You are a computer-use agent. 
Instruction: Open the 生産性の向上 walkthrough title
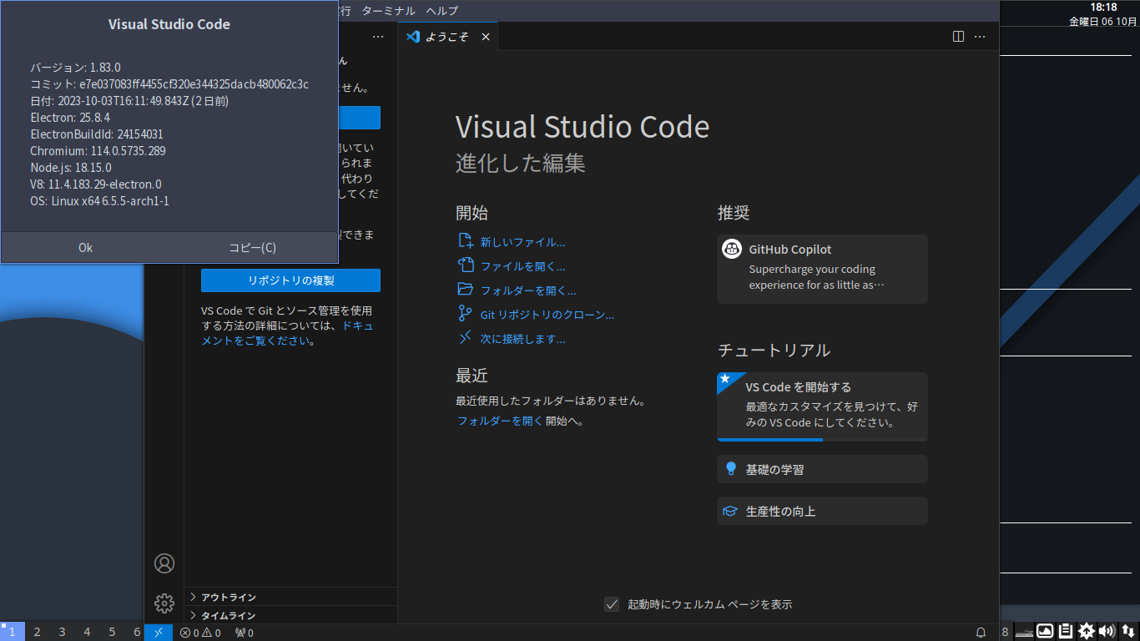pyautogui.click(x=781, y=512)
